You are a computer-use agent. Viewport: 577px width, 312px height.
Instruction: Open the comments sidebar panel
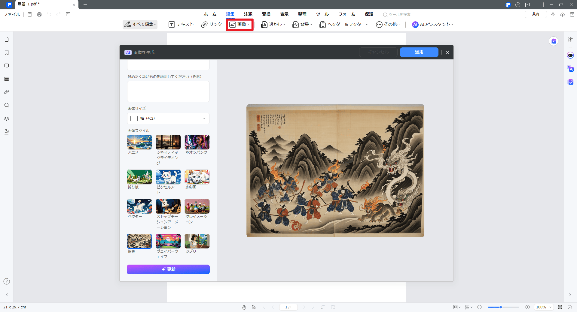pos(7,66)
